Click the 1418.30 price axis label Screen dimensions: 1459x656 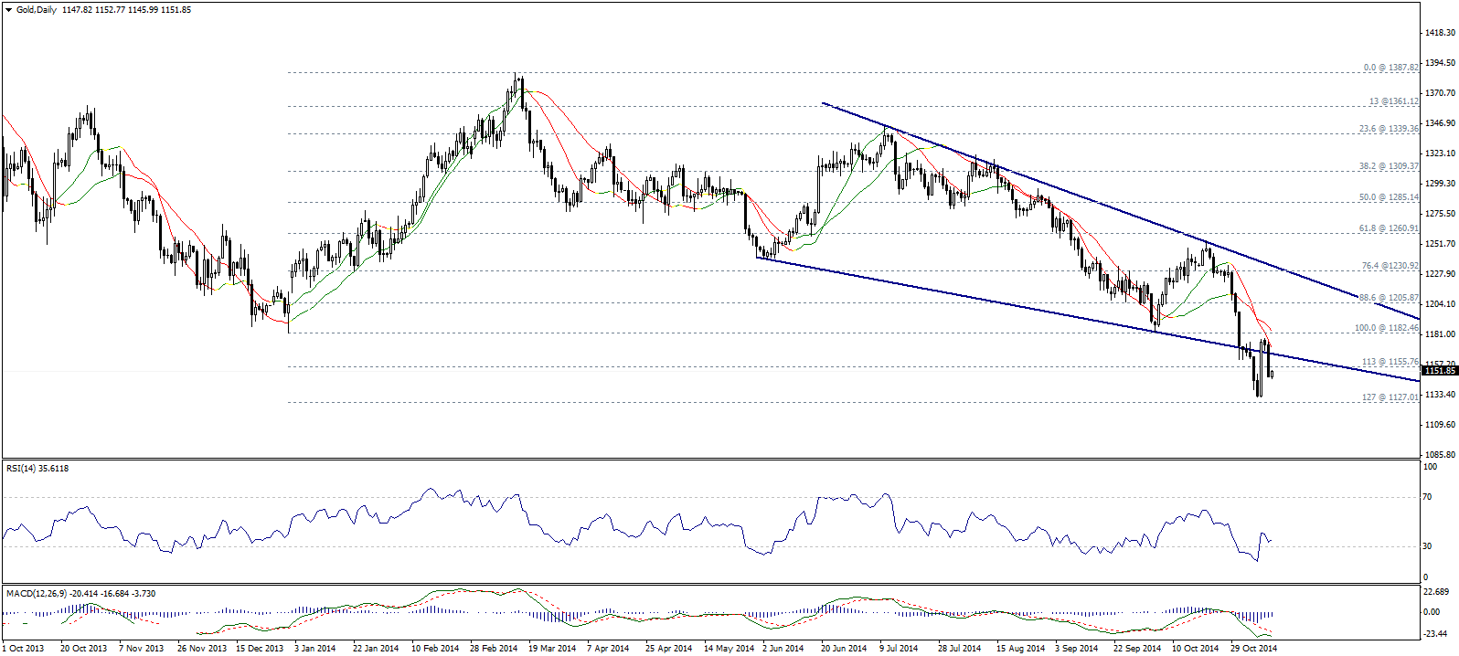click(x=1440, y=33)
